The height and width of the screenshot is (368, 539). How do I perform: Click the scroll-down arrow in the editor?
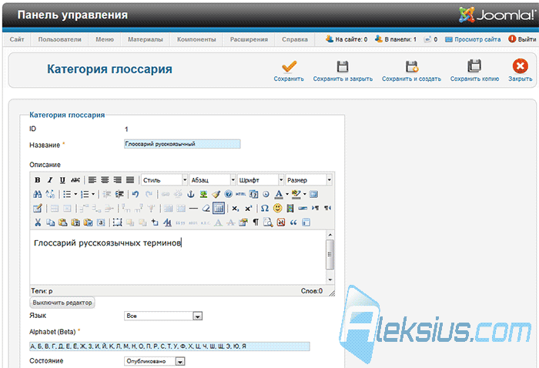coord(330,279)
